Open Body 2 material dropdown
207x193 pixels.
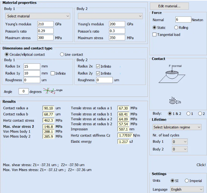(x=110, y=16)
